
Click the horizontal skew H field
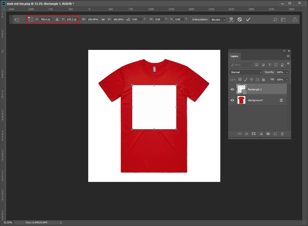[159, 19]
